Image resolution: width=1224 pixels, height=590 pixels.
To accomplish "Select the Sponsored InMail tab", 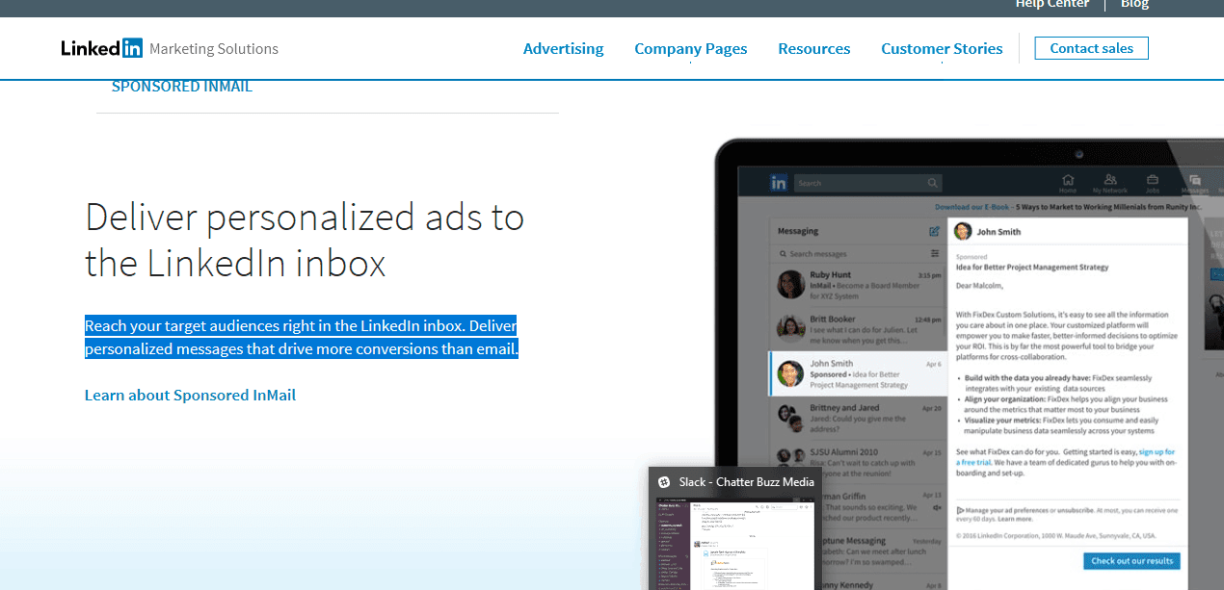I will click(182, 87).
